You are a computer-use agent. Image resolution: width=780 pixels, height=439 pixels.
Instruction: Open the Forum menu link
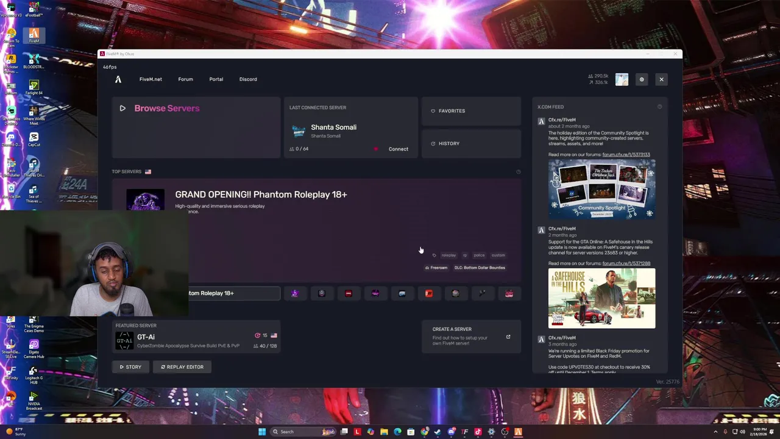(185, 79)
